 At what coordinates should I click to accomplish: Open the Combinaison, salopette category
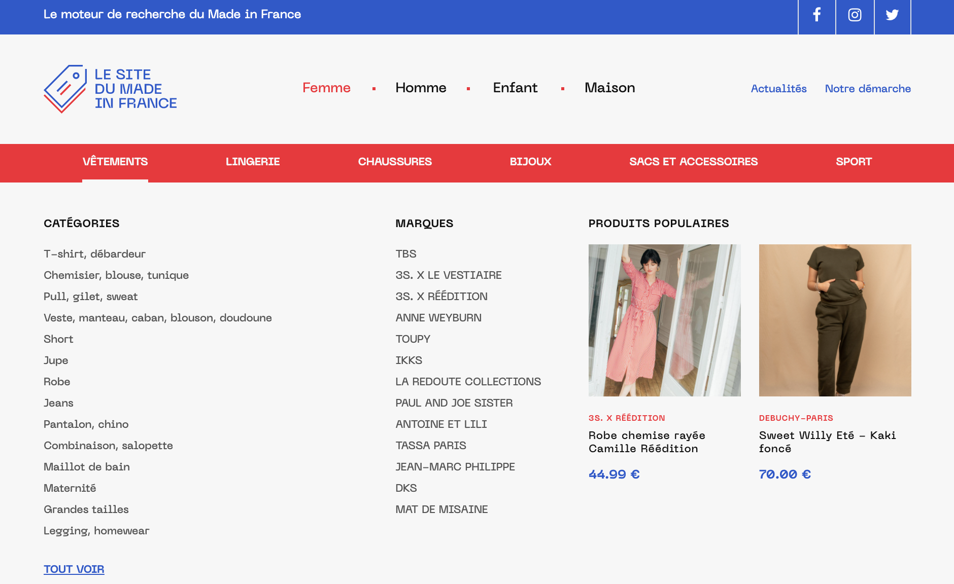pos(108,446)
